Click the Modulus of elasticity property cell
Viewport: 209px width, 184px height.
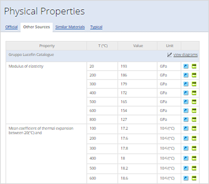click(x=46, y=93)
